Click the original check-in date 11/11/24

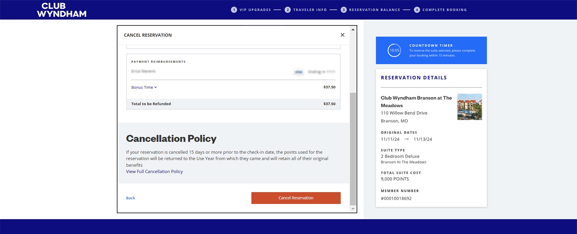[x=390, y=139]
